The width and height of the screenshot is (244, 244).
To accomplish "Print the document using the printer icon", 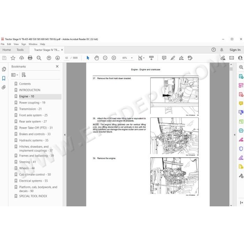I will coord(30,58).
